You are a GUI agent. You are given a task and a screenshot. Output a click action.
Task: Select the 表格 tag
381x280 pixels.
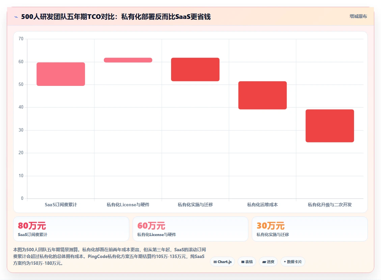pos(247,262)
